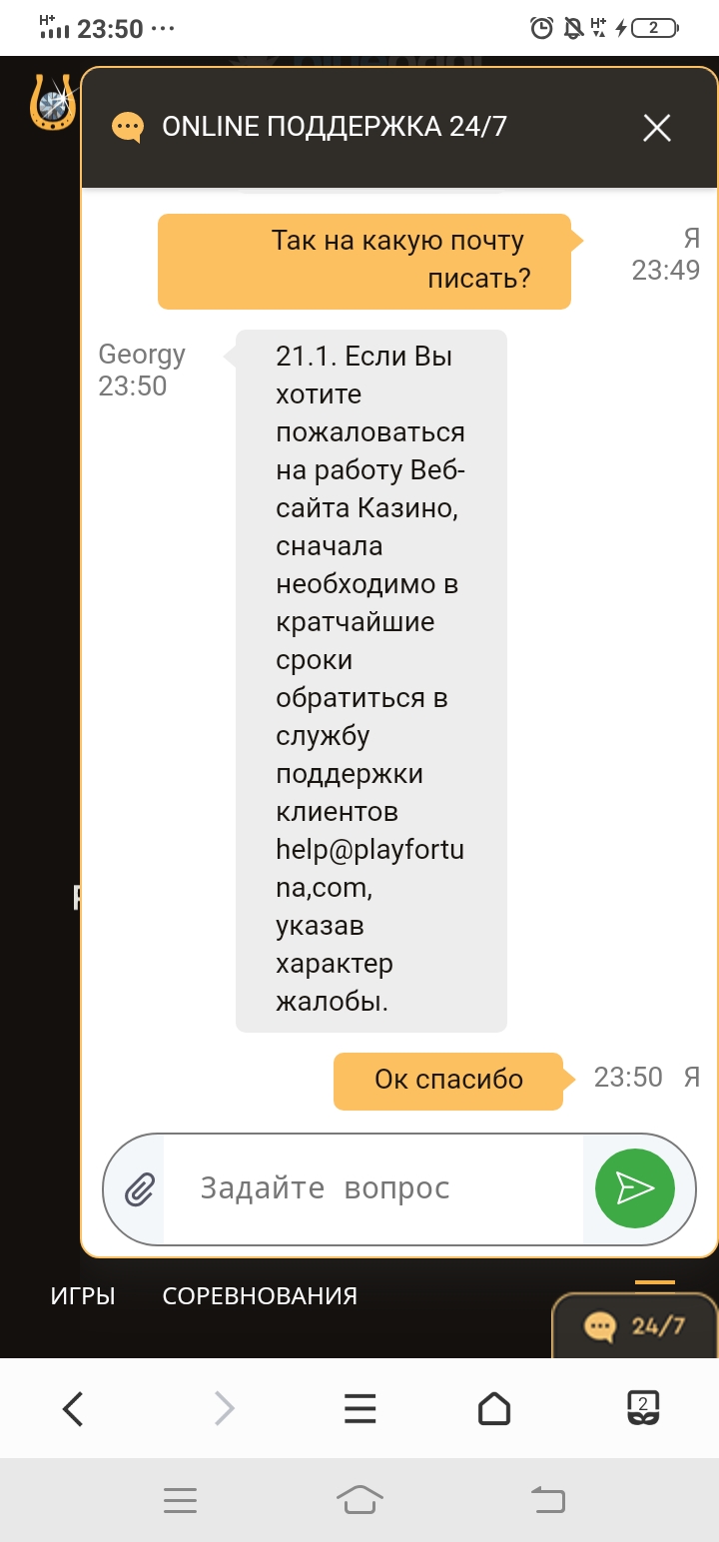Tap the Android back system button
This screenshot has width=719, height=1542.
coord(547,1500)
